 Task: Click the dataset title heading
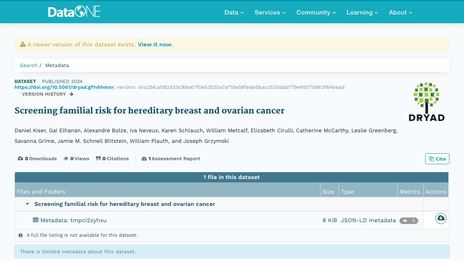(149, 111)
